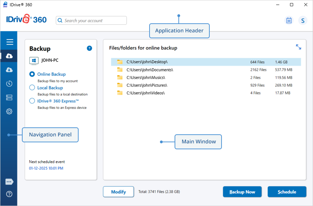Viewport: 313px width, 206px height.
Task: Open the cloud Restore icon in sidebar
Action: coord(9,70)
